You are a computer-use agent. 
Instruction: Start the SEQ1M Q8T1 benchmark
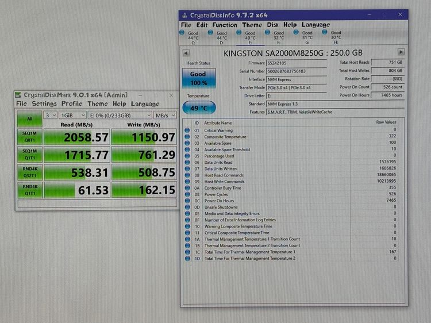pos(30,137)
